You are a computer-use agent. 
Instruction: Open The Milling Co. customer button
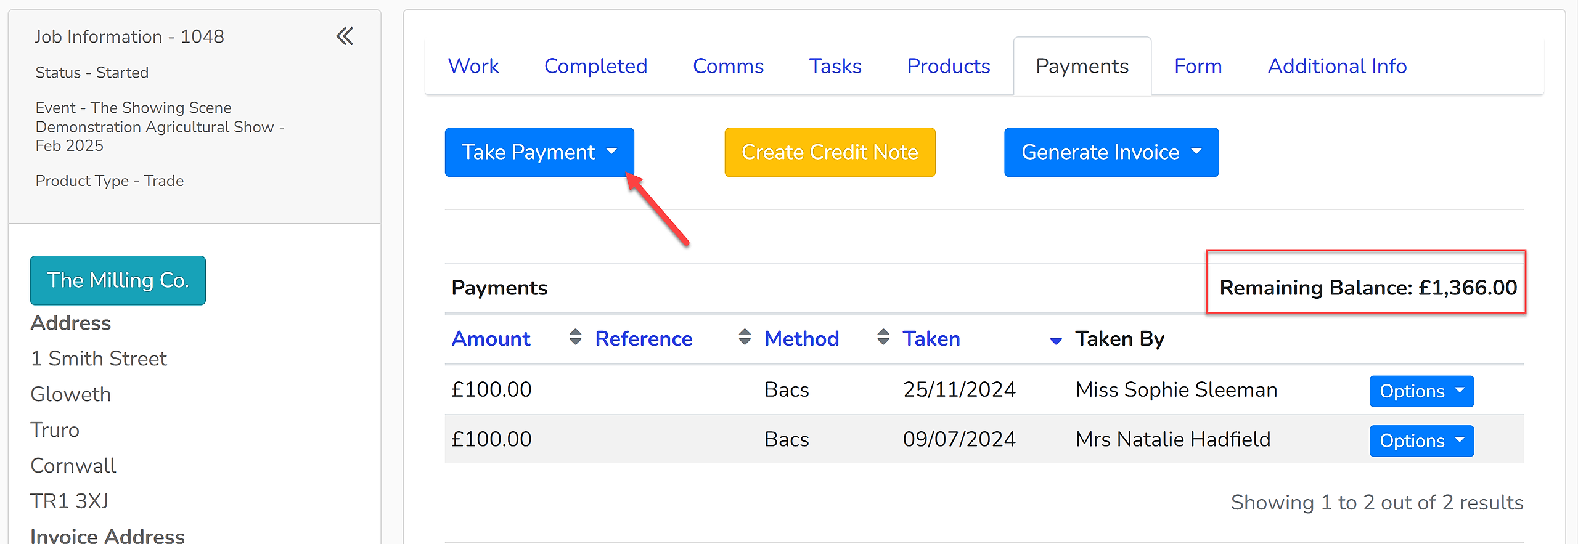click(118, 280)
